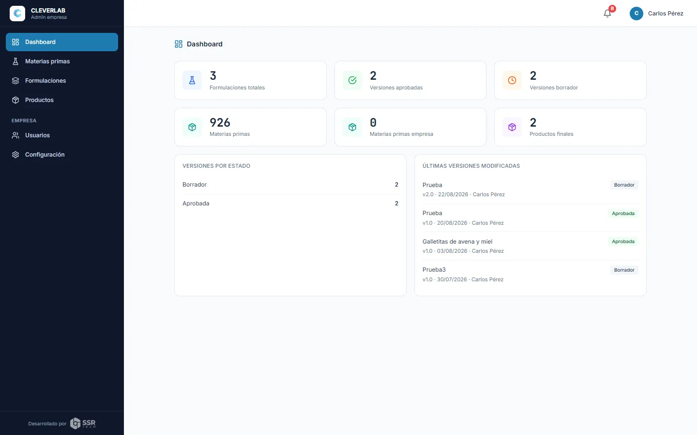Click the Versiones aprobadas label
Image resolution: width=697 pixels, height=435 pixels.
pyautogui.click(x=396, y=87)
